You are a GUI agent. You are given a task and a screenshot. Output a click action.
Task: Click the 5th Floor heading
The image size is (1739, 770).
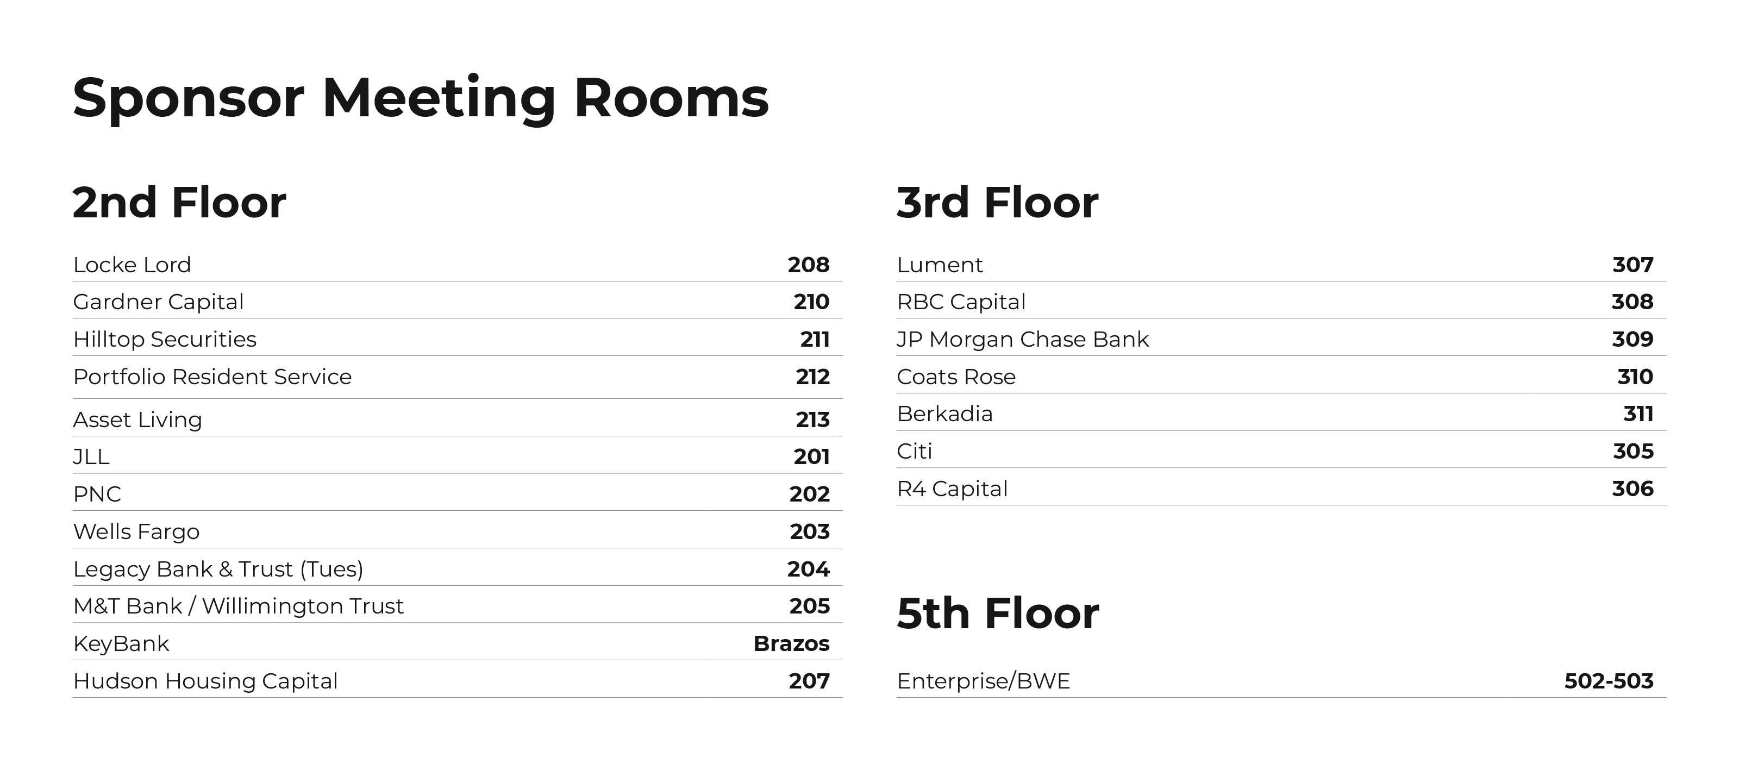tap(998, 613)
